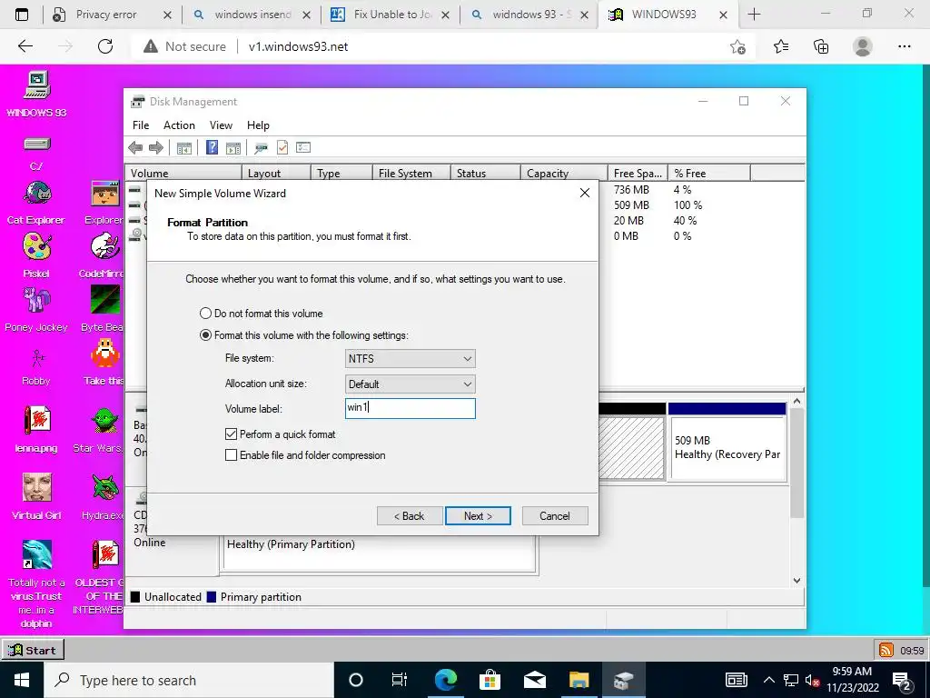
Task: Select Do not format this volume
Action: [x=262, y=314]
